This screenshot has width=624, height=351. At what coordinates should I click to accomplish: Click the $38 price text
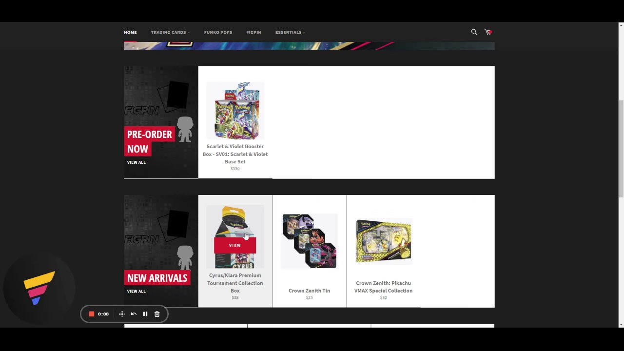[235, 297]
